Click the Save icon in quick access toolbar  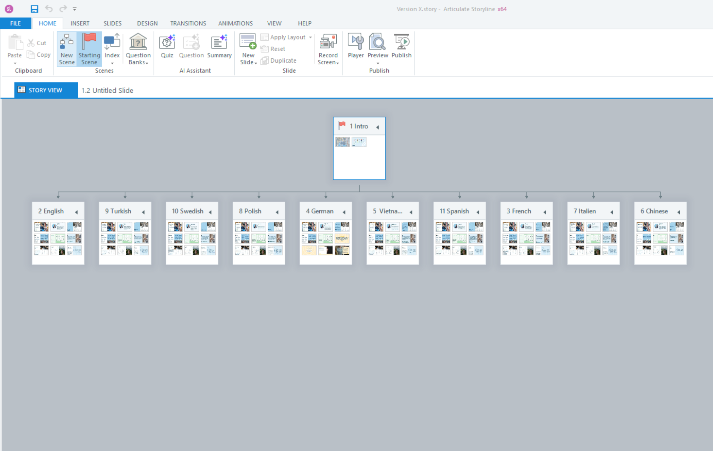34,9
